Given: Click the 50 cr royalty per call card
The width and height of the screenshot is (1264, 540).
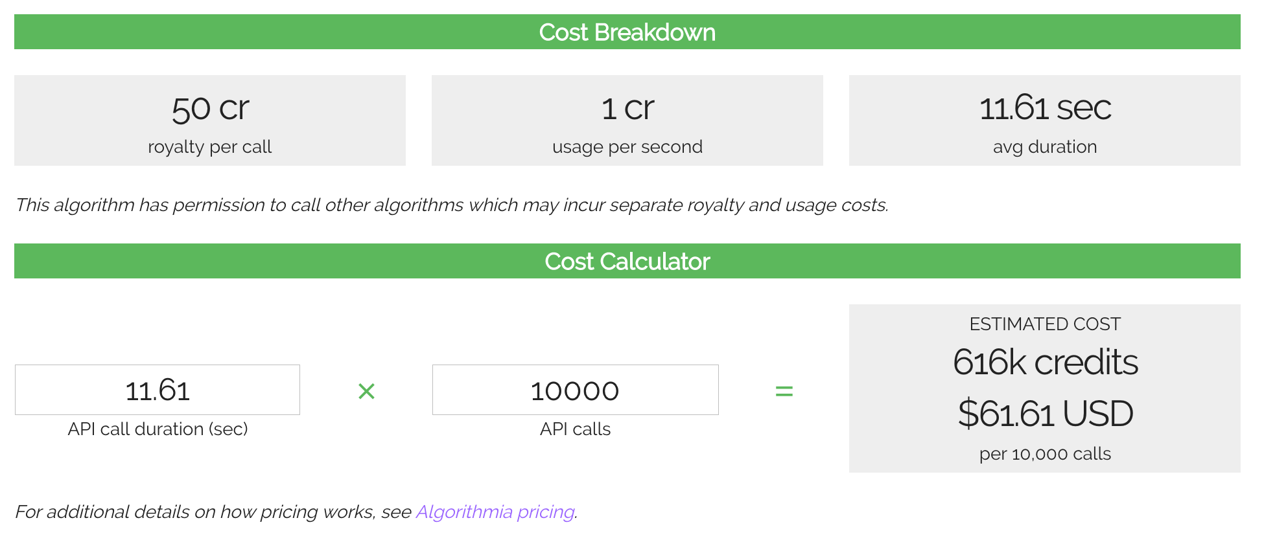Looking at the screenshot, I should coord(210,120).
